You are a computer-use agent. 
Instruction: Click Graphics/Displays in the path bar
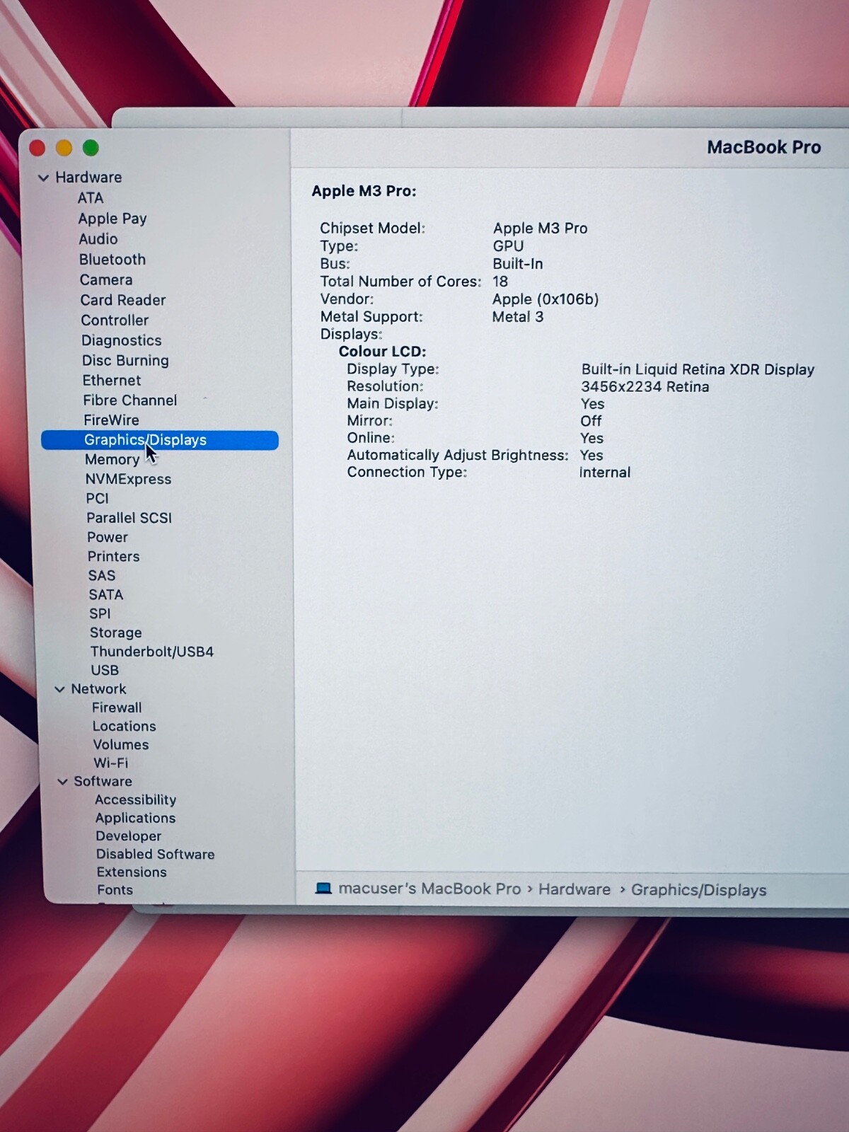coord(699,890)
